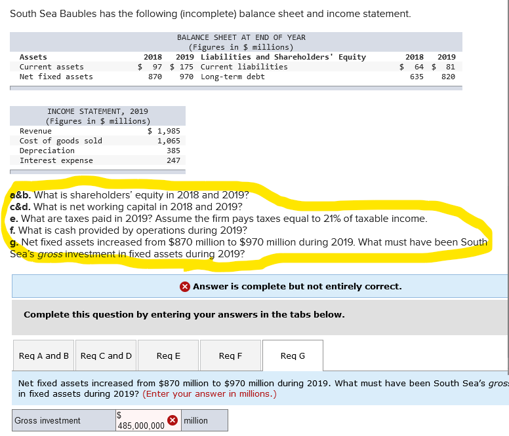This screenshot has width=509, height=436.
Task: Click question 'e' about taxes paid in 2019
Action: coord(218,219)
